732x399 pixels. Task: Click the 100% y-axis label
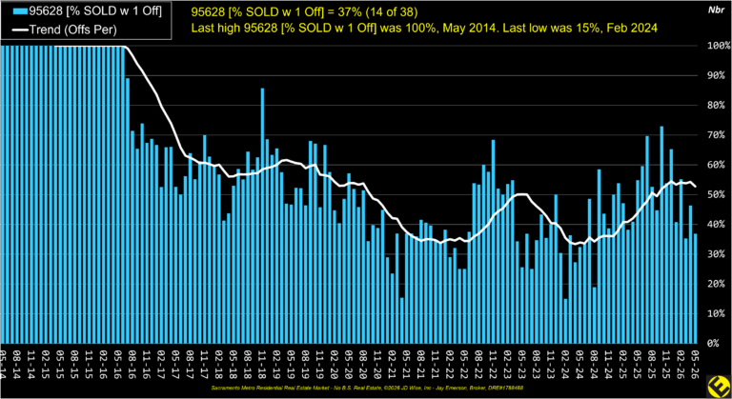tap(719, 46)
